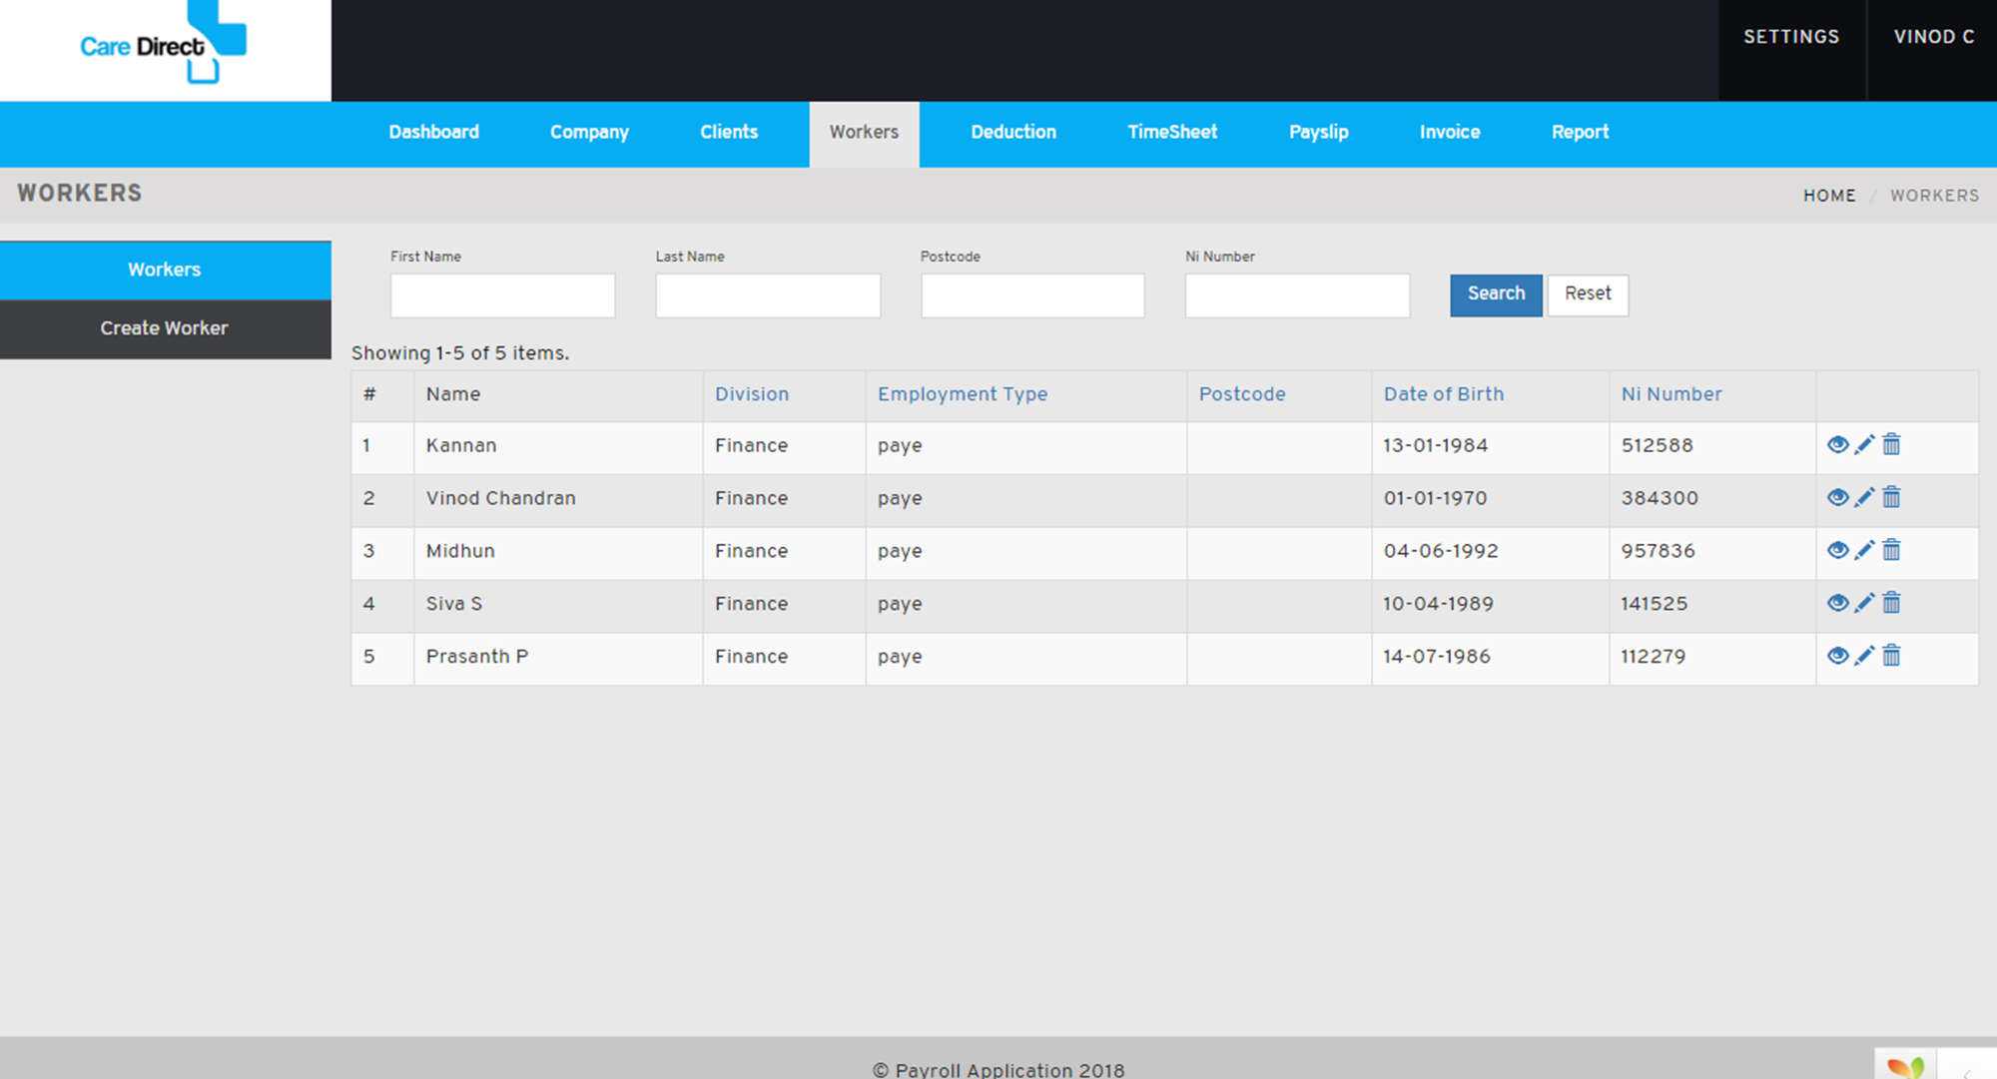Delete worker Prasanth P record

pyautogui.click(x=1891, y=657)
